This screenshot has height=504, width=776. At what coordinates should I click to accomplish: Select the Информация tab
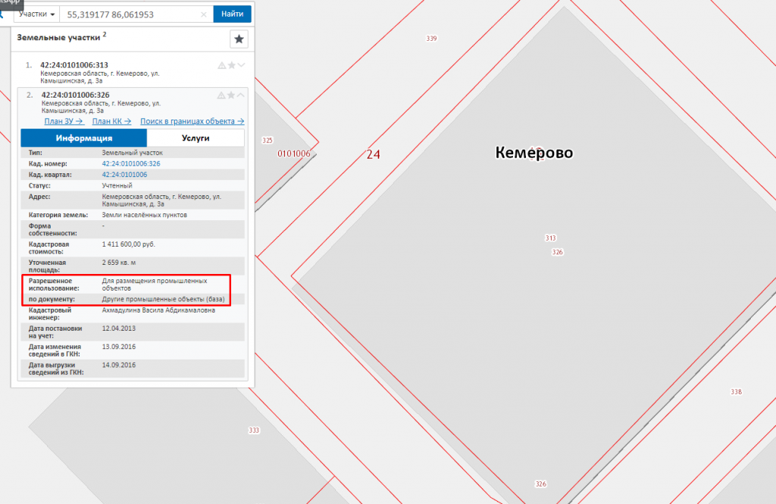(x=83, y=138)
